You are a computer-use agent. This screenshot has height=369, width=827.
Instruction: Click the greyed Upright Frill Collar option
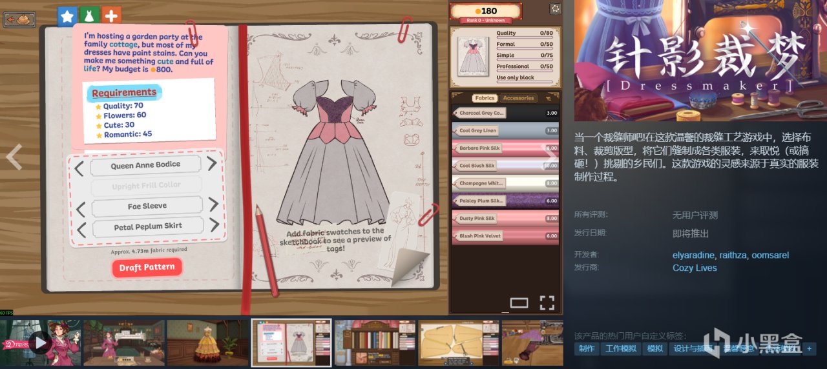tap(146, 186)
